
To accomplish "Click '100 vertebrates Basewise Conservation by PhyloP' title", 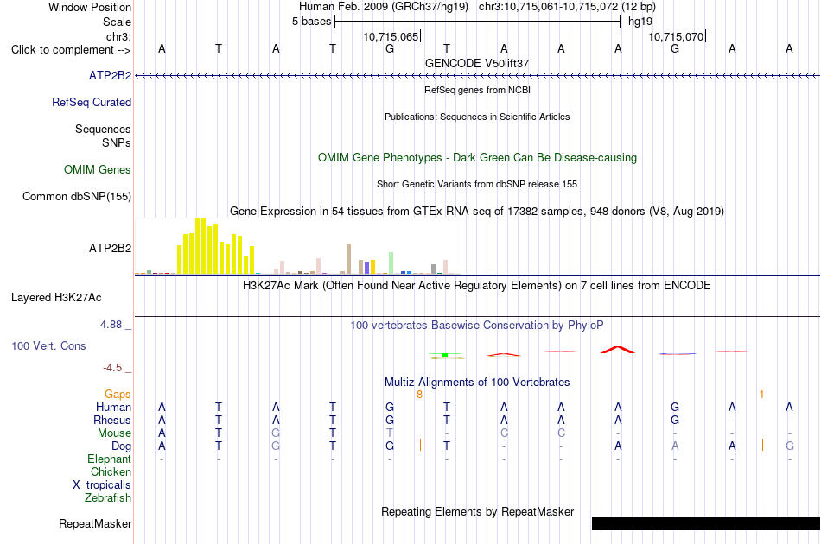I will (x=477, y=326).
